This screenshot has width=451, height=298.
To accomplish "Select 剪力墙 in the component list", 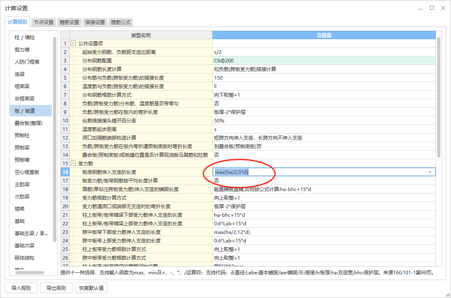I will click(x=31, y=50).
